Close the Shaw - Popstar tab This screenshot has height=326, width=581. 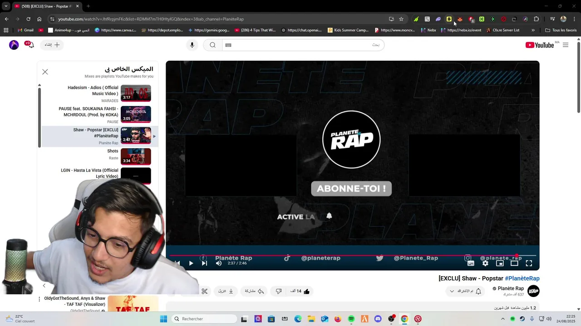77,6
